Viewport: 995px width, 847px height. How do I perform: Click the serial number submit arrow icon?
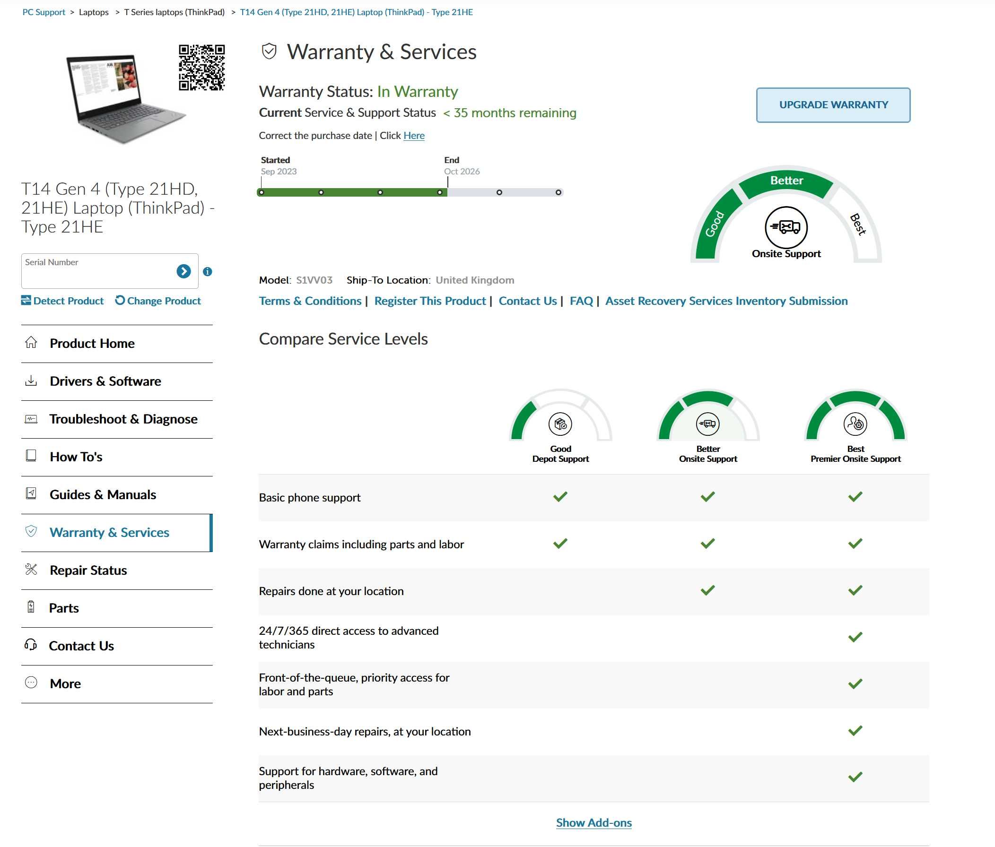click(183, 271)
